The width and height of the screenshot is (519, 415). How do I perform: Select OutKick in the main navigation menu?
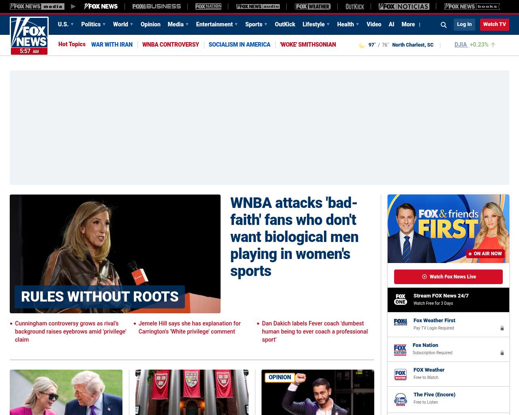point(285,24)
